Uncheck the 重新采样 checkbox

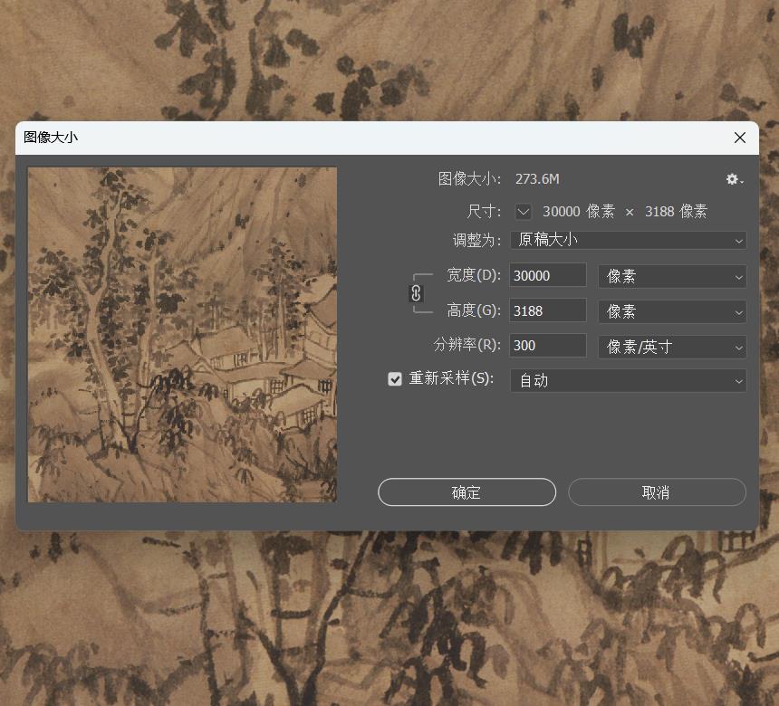[x=395, y=379]
